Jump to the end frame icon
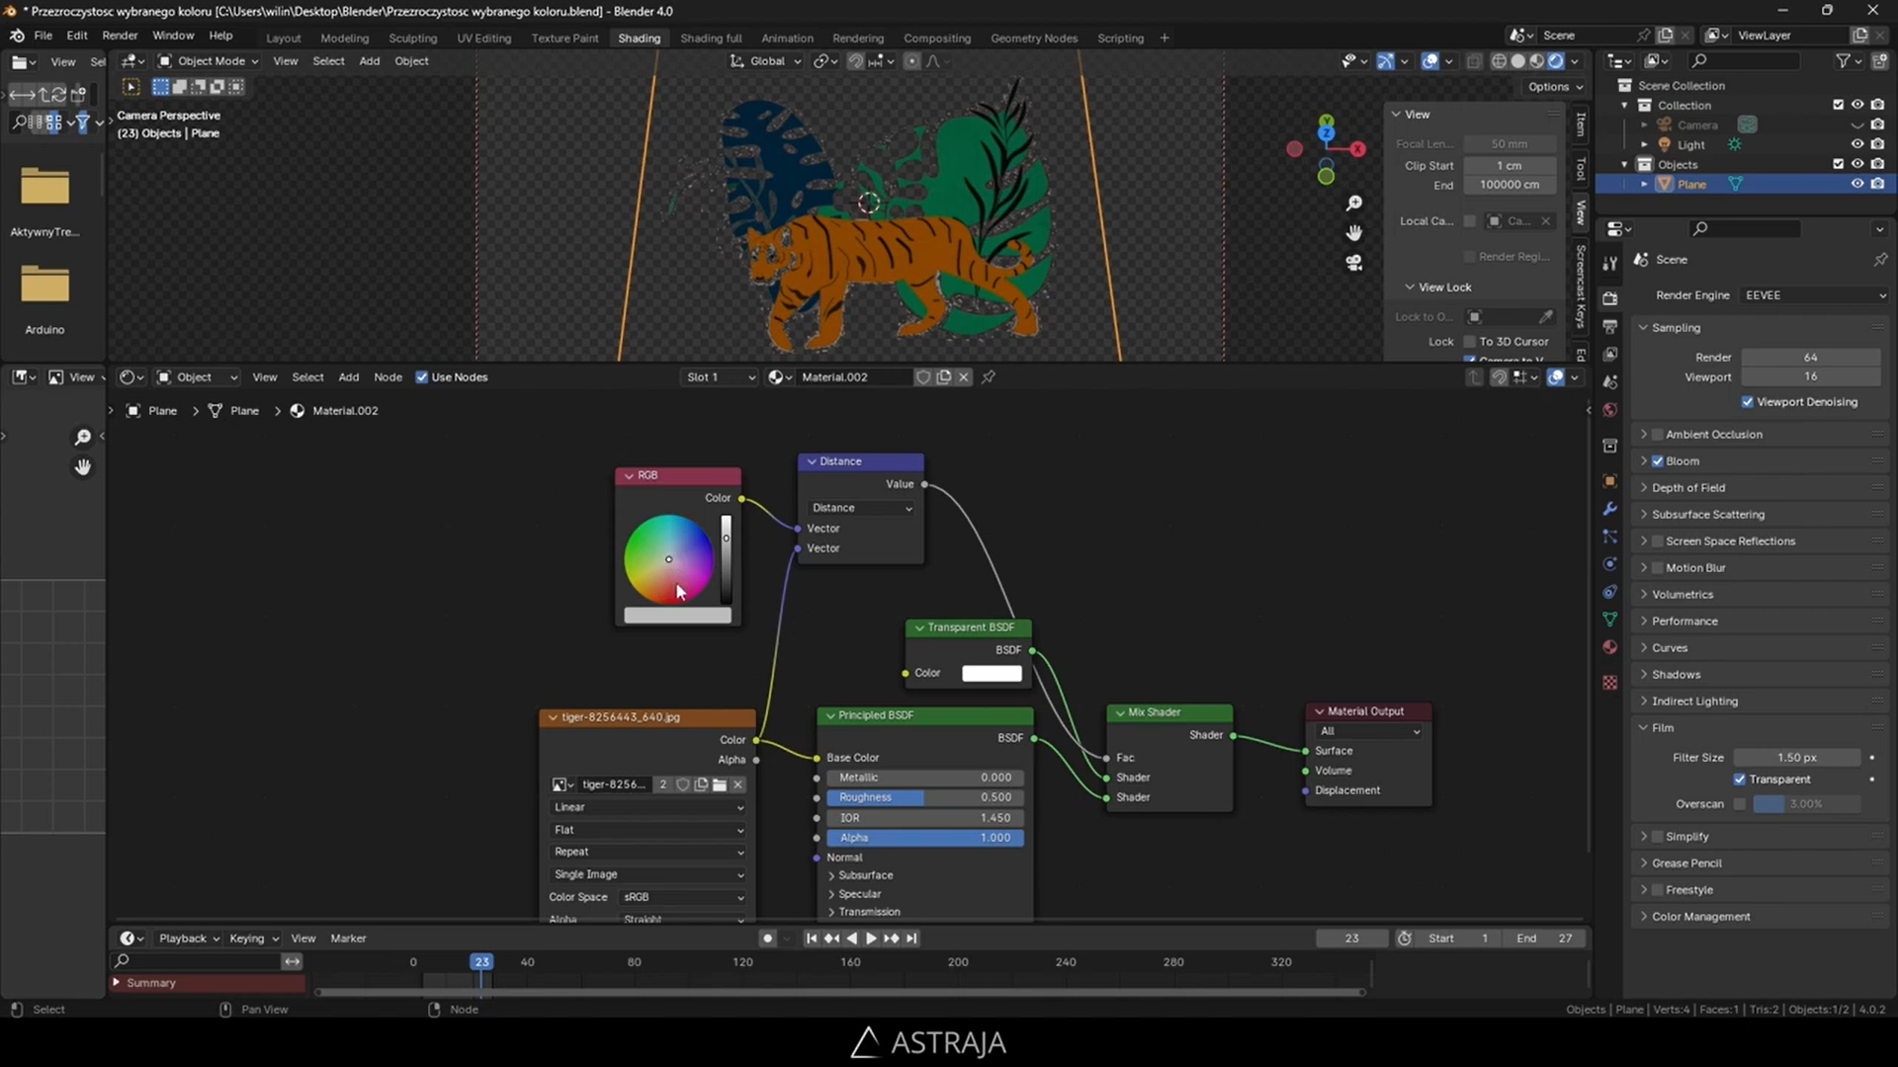 click(x=911, y=939)
